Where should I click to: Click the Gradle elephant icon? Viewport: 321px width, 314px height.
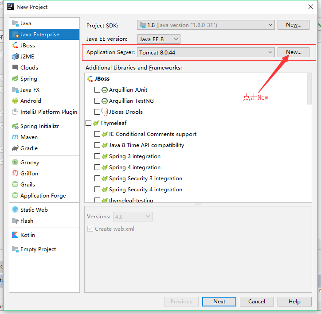click(x=15, y=148)
